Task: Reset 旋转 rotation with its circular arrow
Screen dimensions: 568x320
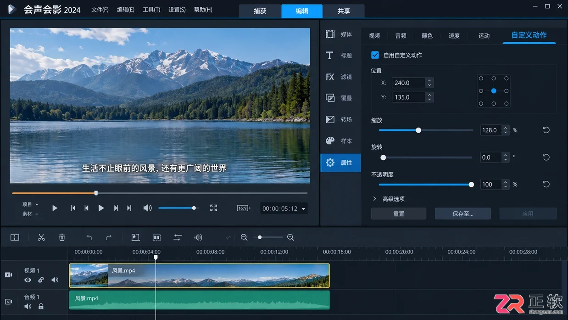Action: (x=546, y=157)
